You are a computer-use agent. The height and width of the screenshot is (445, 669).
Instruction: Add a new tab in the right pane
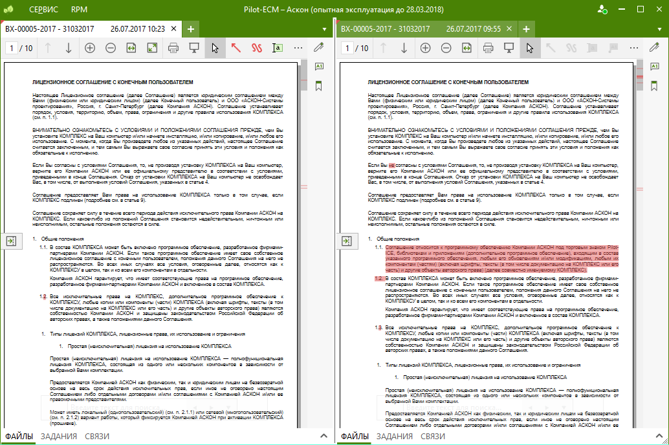(526, 29)
